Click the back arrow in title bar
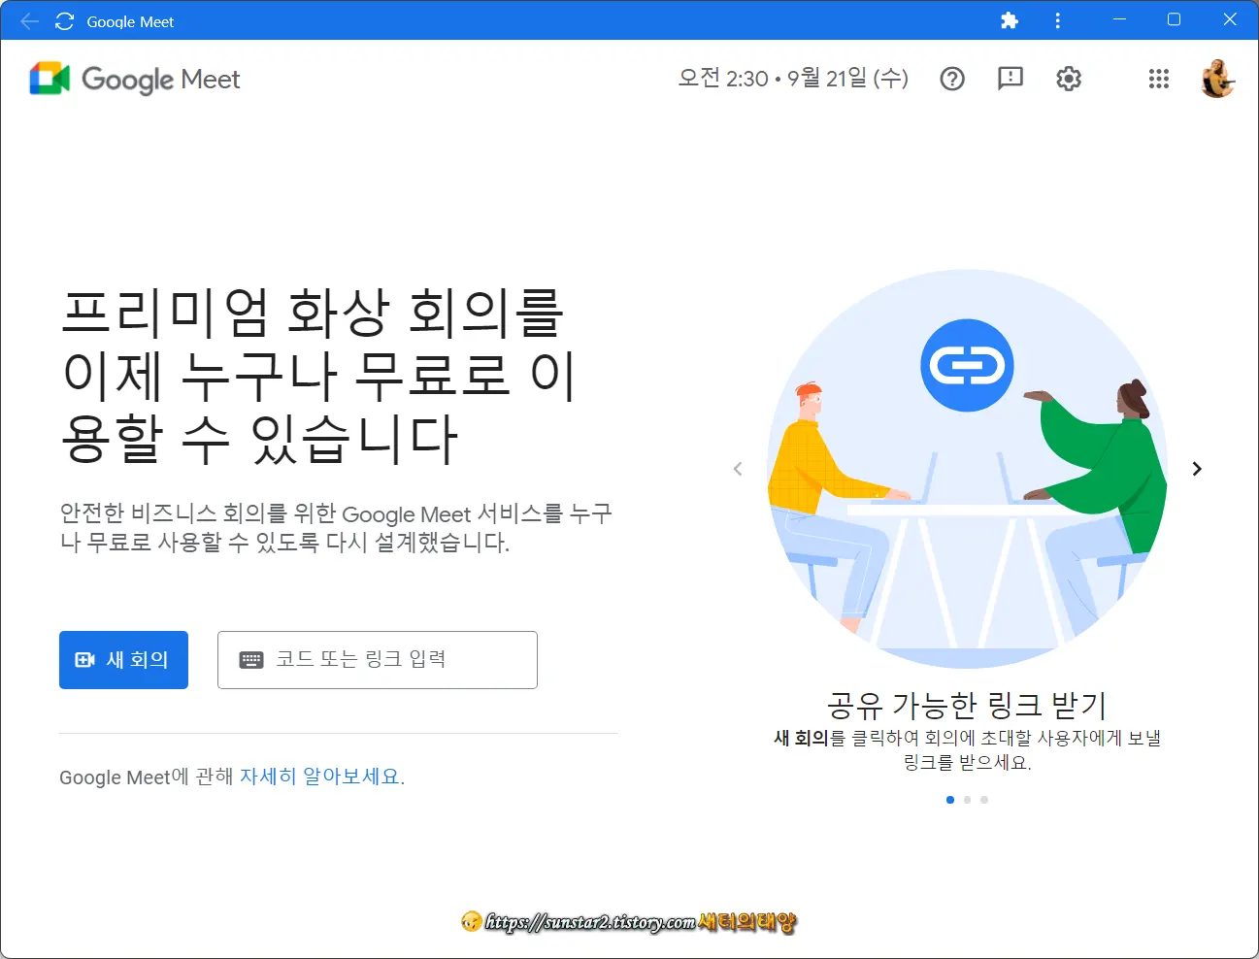This screenshot has width=1259, height=959. pos(29,21)
